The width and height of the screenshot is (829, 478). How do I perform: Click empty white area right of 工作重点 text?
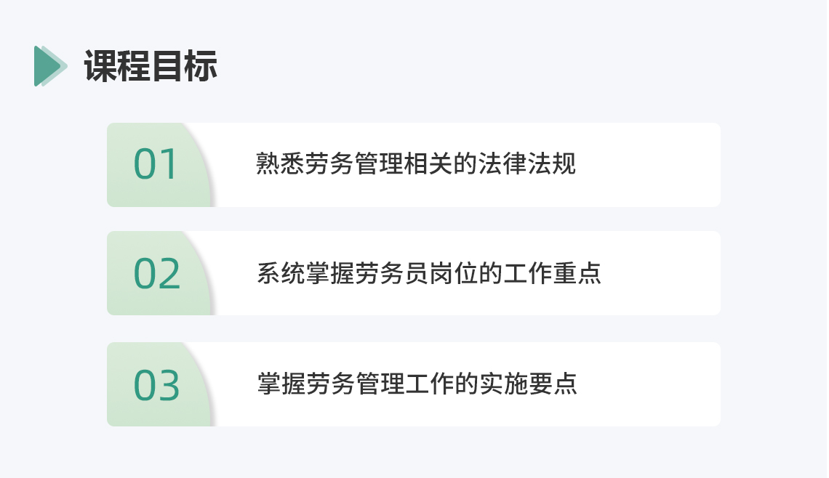[x=661, y=273]
